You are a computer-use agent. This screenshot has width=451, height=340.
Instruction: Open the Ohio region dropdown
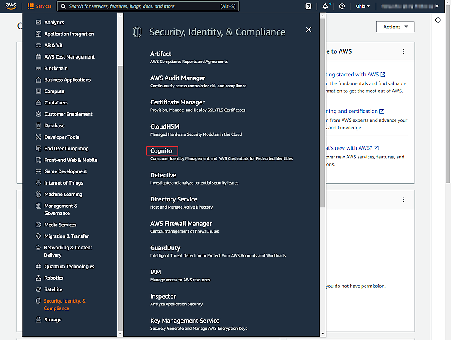[x=363, y=6]
